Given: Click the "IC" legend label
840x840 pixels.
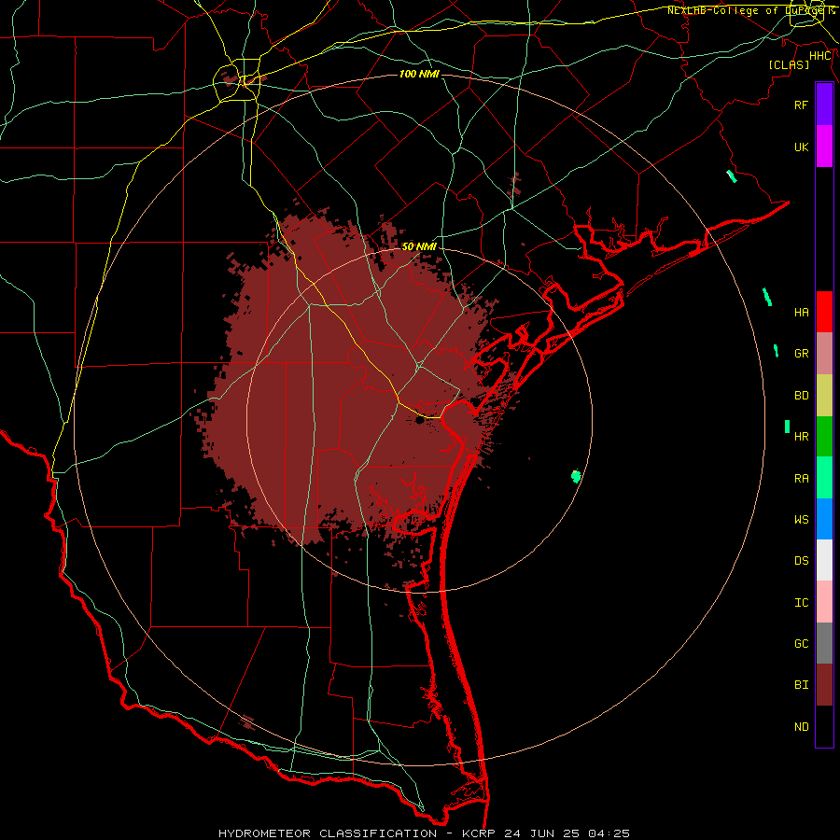Looking at the screenshot, I should click(x=801, y=603).
